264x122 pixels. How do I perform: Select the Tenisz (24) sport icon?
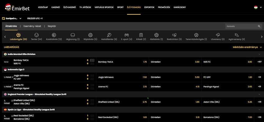click(x=36, y=35)
